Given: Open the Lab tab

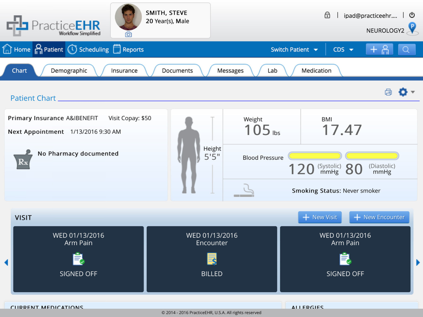Looking at the screenshot, I should (273, 70).
